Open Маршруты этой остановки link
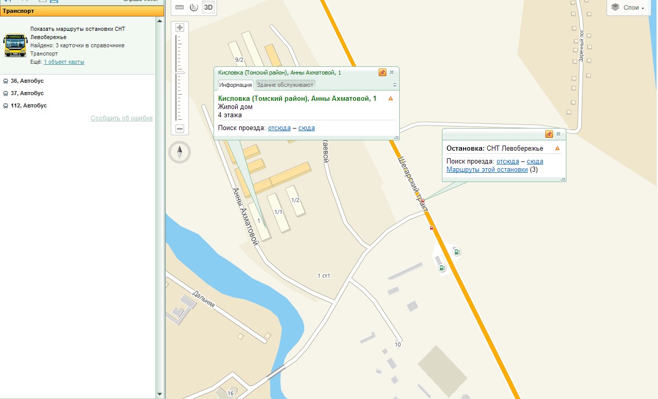 point(487,170)
